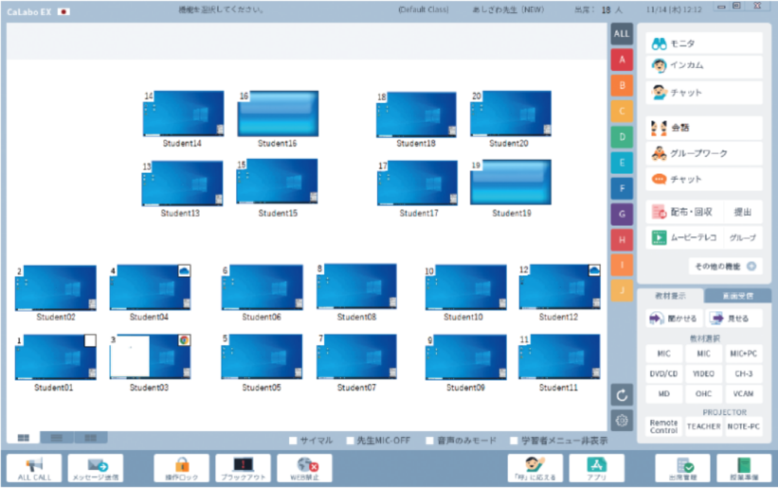
Task: Select the orange group B button
Action: 622,85
